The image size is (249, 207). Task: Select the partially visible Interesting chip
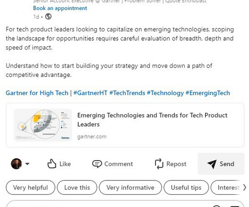pos(227,187)
